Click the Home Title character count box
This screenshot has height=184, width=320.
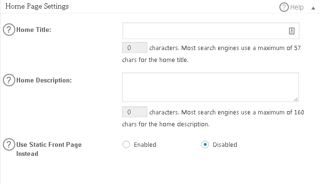(134, 48)
